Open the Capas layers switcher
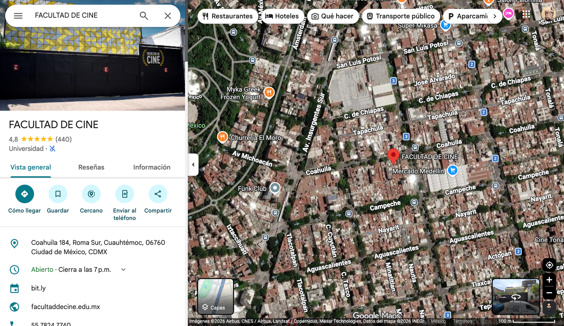 [215, 296]
